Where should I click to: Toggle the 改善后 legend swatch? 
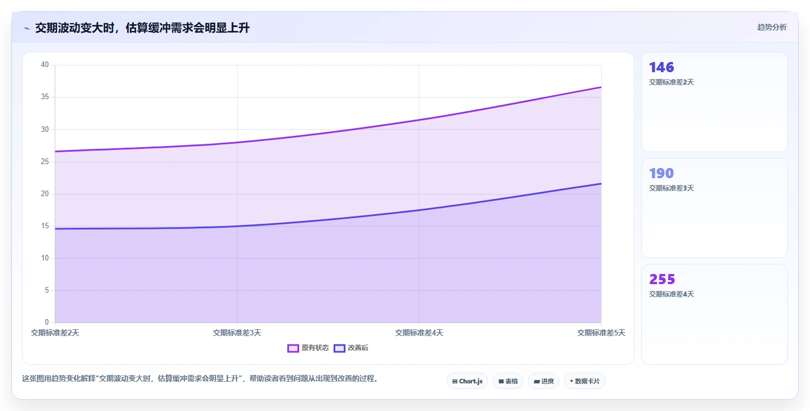(x=339, y=348)
